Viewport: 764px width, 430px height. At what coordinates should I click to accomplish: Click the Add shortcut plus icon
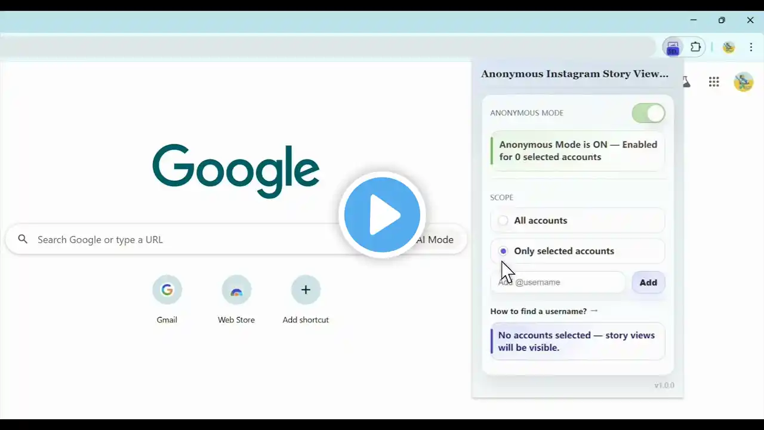click(x=306, y=290)
